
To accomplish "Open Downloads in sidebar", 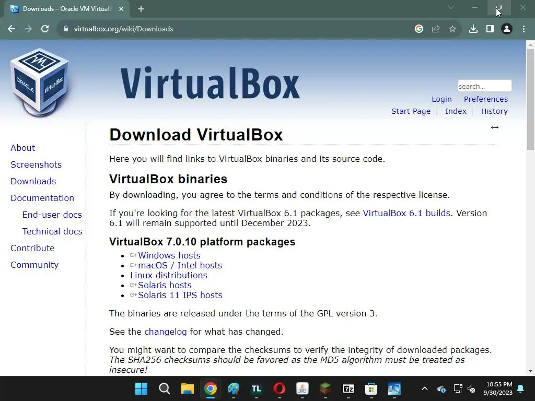I will [x=33, y=181].
